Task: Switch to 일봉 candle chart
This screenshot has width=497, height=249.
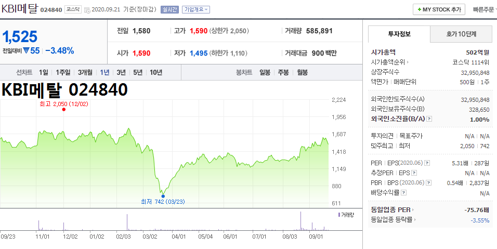Action: 265,73
